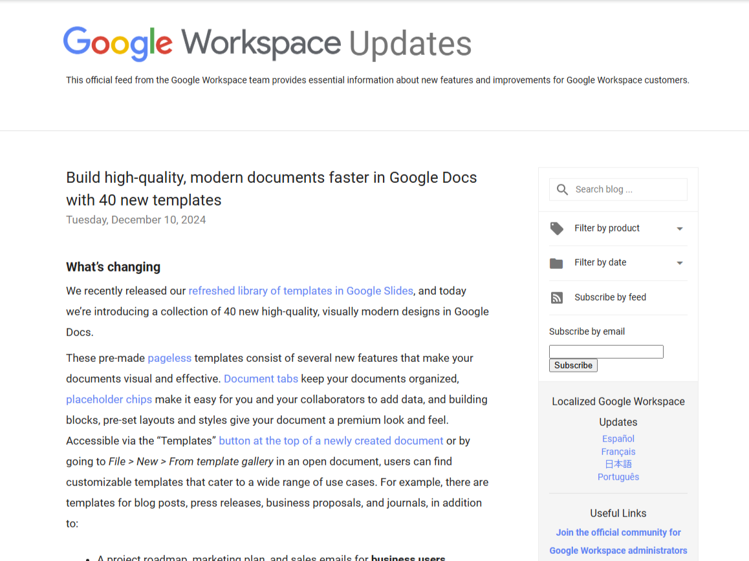Choose the 日本語 localization link
The image size is (749, 561).
pos(618,463)
